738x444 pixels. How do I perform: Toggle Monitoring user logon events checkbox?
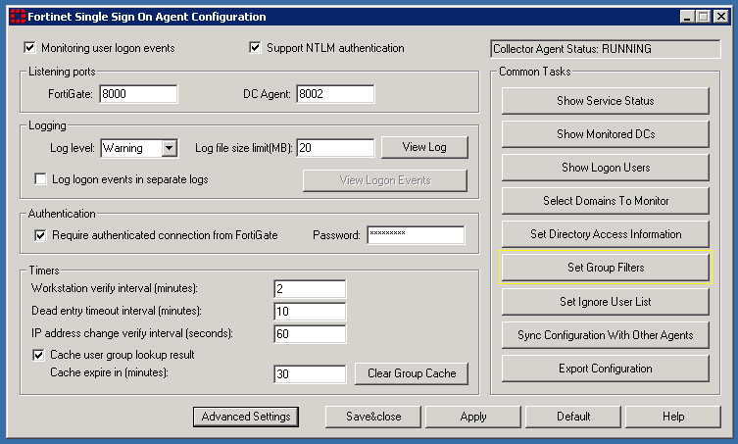[28, 48]
